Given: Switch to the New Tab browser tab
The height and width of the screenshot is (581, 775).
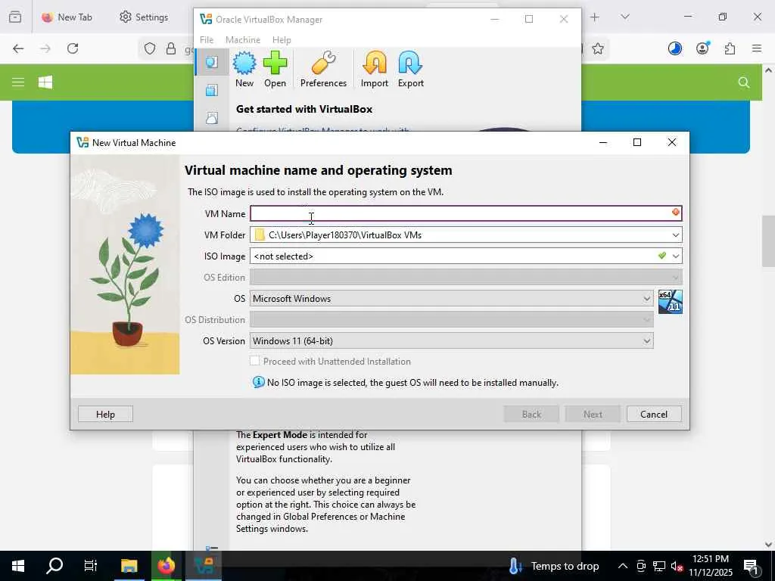Looking at the screenshot, I should point(67,17).
